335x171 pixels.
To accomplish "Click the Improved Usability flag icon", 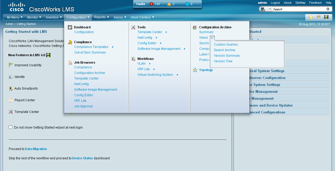I will (x=11, y=65).
